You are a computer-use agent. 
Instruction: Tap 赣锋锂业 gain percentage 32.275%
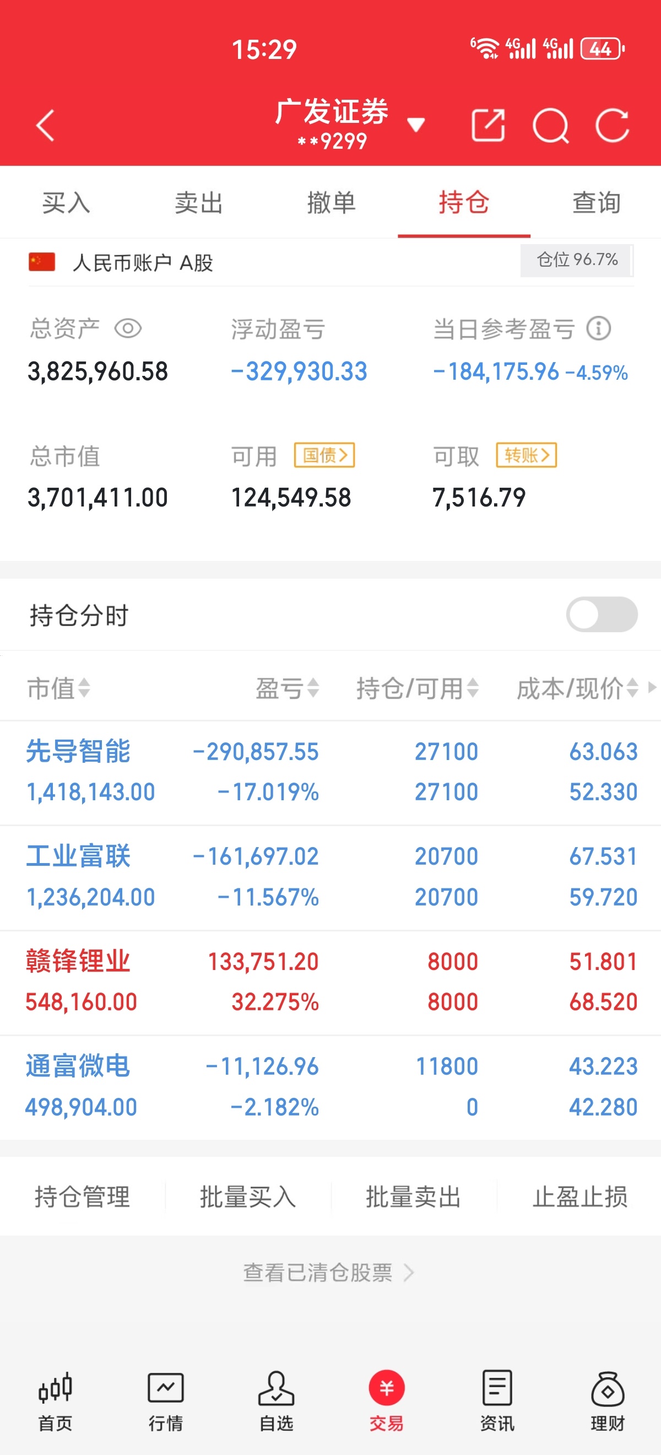tap(275, 1002)
